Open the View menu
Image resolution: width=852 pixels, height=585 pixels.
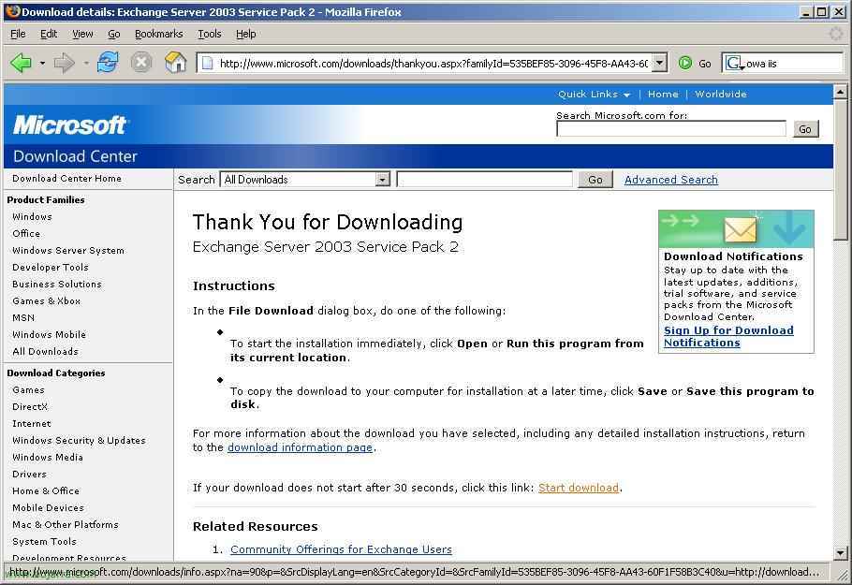coord(82,34)
